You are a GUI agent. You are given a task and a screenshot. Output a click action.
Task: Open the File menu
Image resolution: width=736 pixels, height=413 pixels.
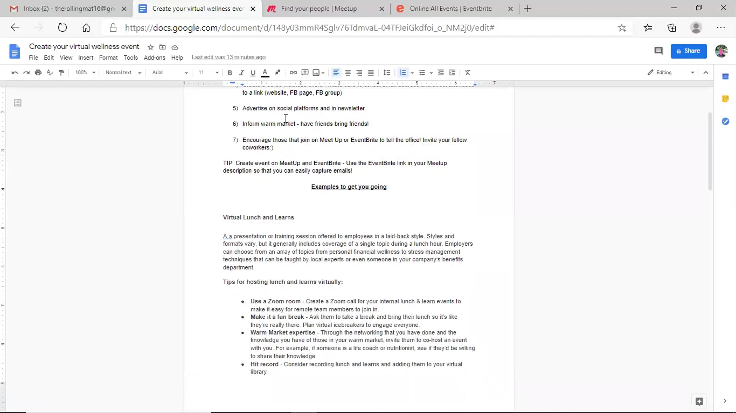(x=33, y=58)
